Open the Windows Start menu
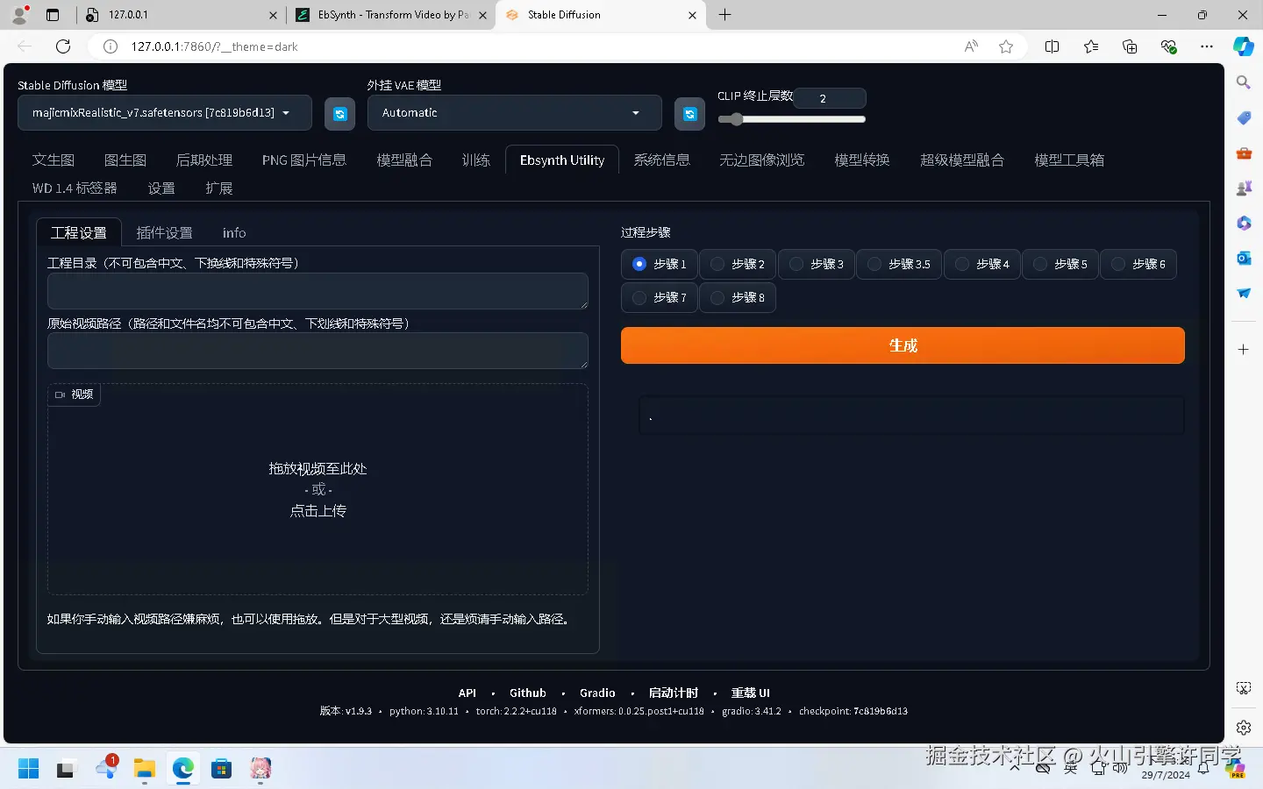 click(x=28, y=769)
